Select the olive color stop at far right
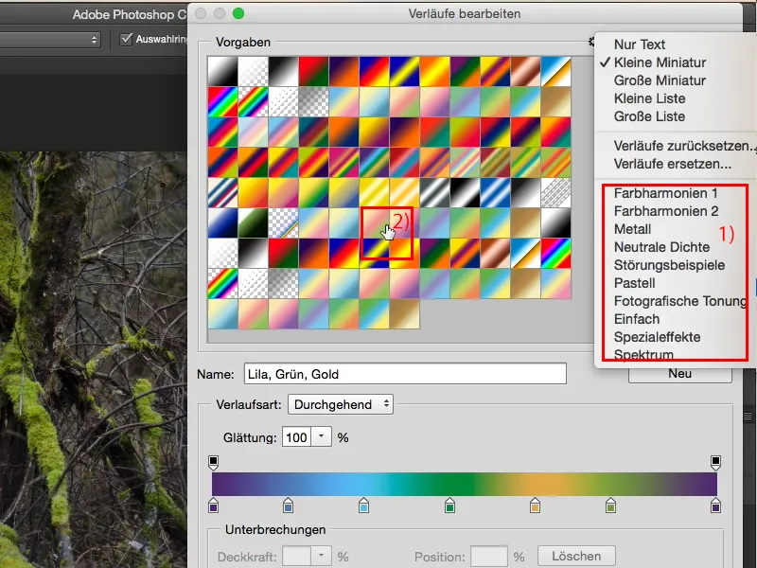Viewport: 757px width, 568px height. pos(610,506)
